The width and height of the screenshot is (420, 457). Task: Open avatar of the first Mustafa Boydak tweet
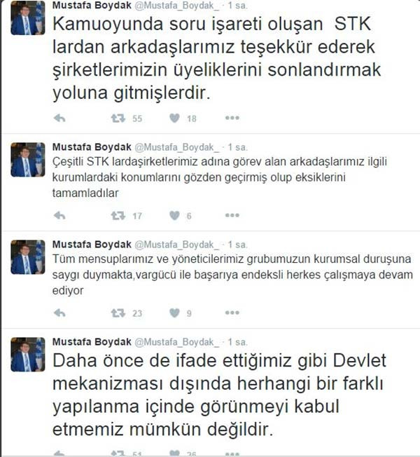(28, 18)
